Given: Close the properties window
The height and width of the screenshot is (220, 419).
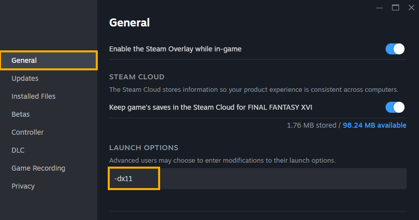Looking at the screenshot, I should coord(411,8).
